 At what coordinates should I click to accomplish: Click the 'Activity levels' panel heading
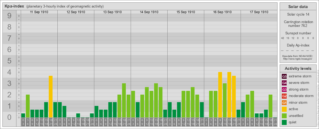pos(298,69)
